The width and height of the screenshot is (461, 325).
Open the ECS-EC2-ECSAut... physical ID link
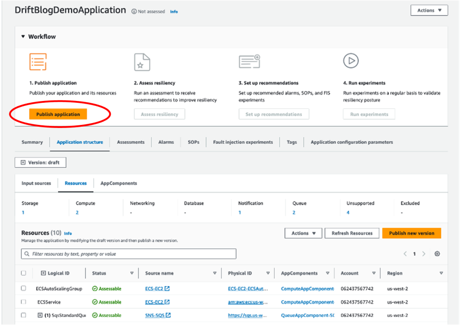pos(248,288)
